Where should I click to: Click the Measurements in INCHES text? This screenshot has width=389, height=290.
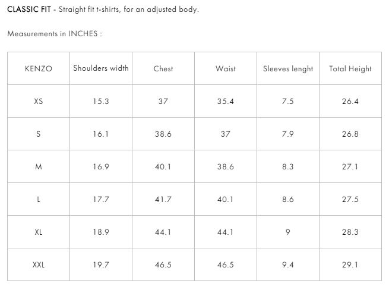[x=55, y=34]
